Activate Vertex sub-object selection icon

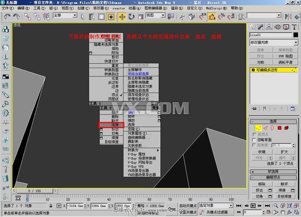click(258, 128)
